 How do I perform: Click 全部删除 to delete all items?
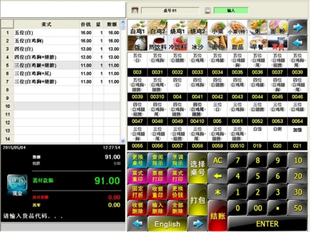177,208
